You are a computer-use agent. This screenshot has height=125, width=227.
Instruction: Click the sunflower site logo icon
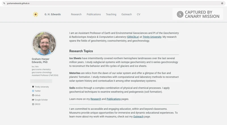tap(35, 14)
